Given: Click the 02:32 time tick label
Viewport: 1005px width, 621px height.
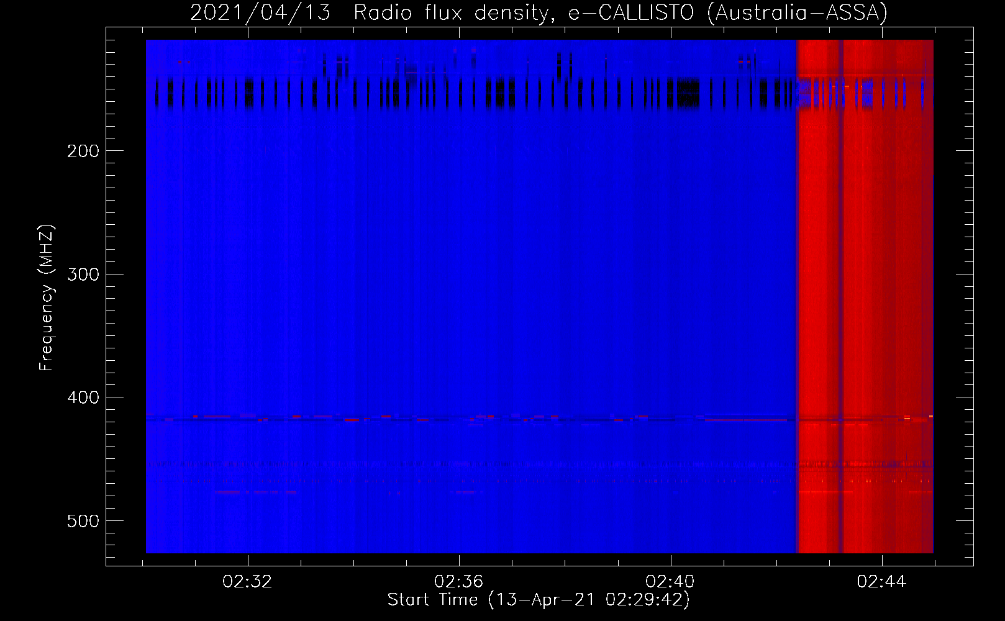Looking at the screenshot, I should coord(247,582).
